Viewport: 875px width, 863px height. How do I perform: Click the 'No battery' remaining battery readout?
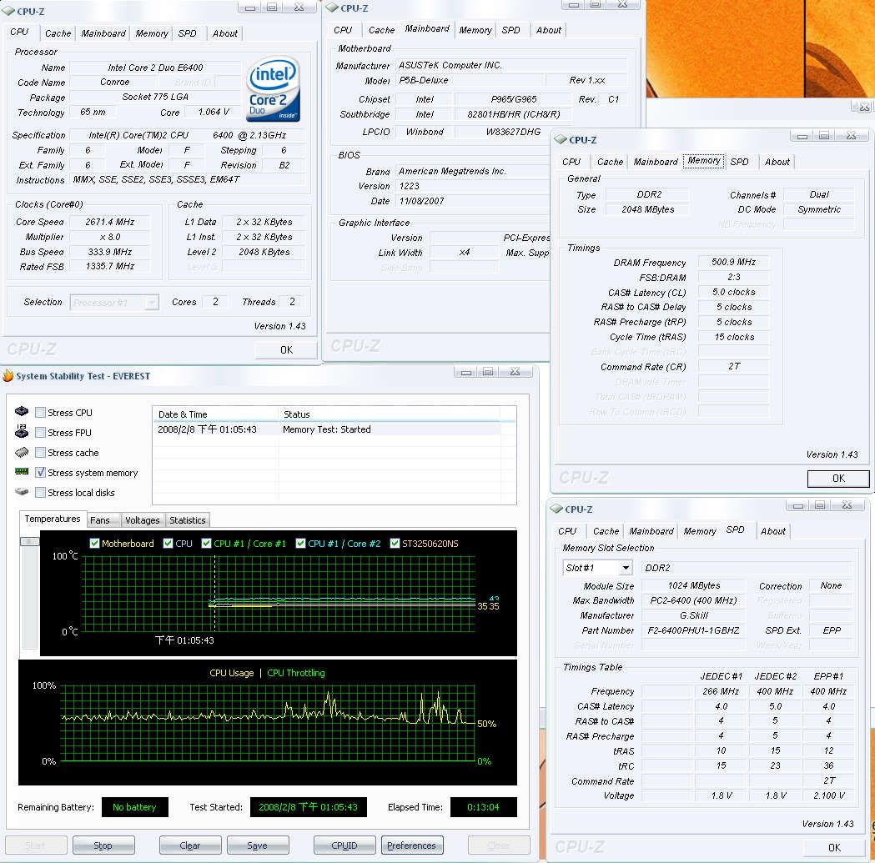(134, 807)
